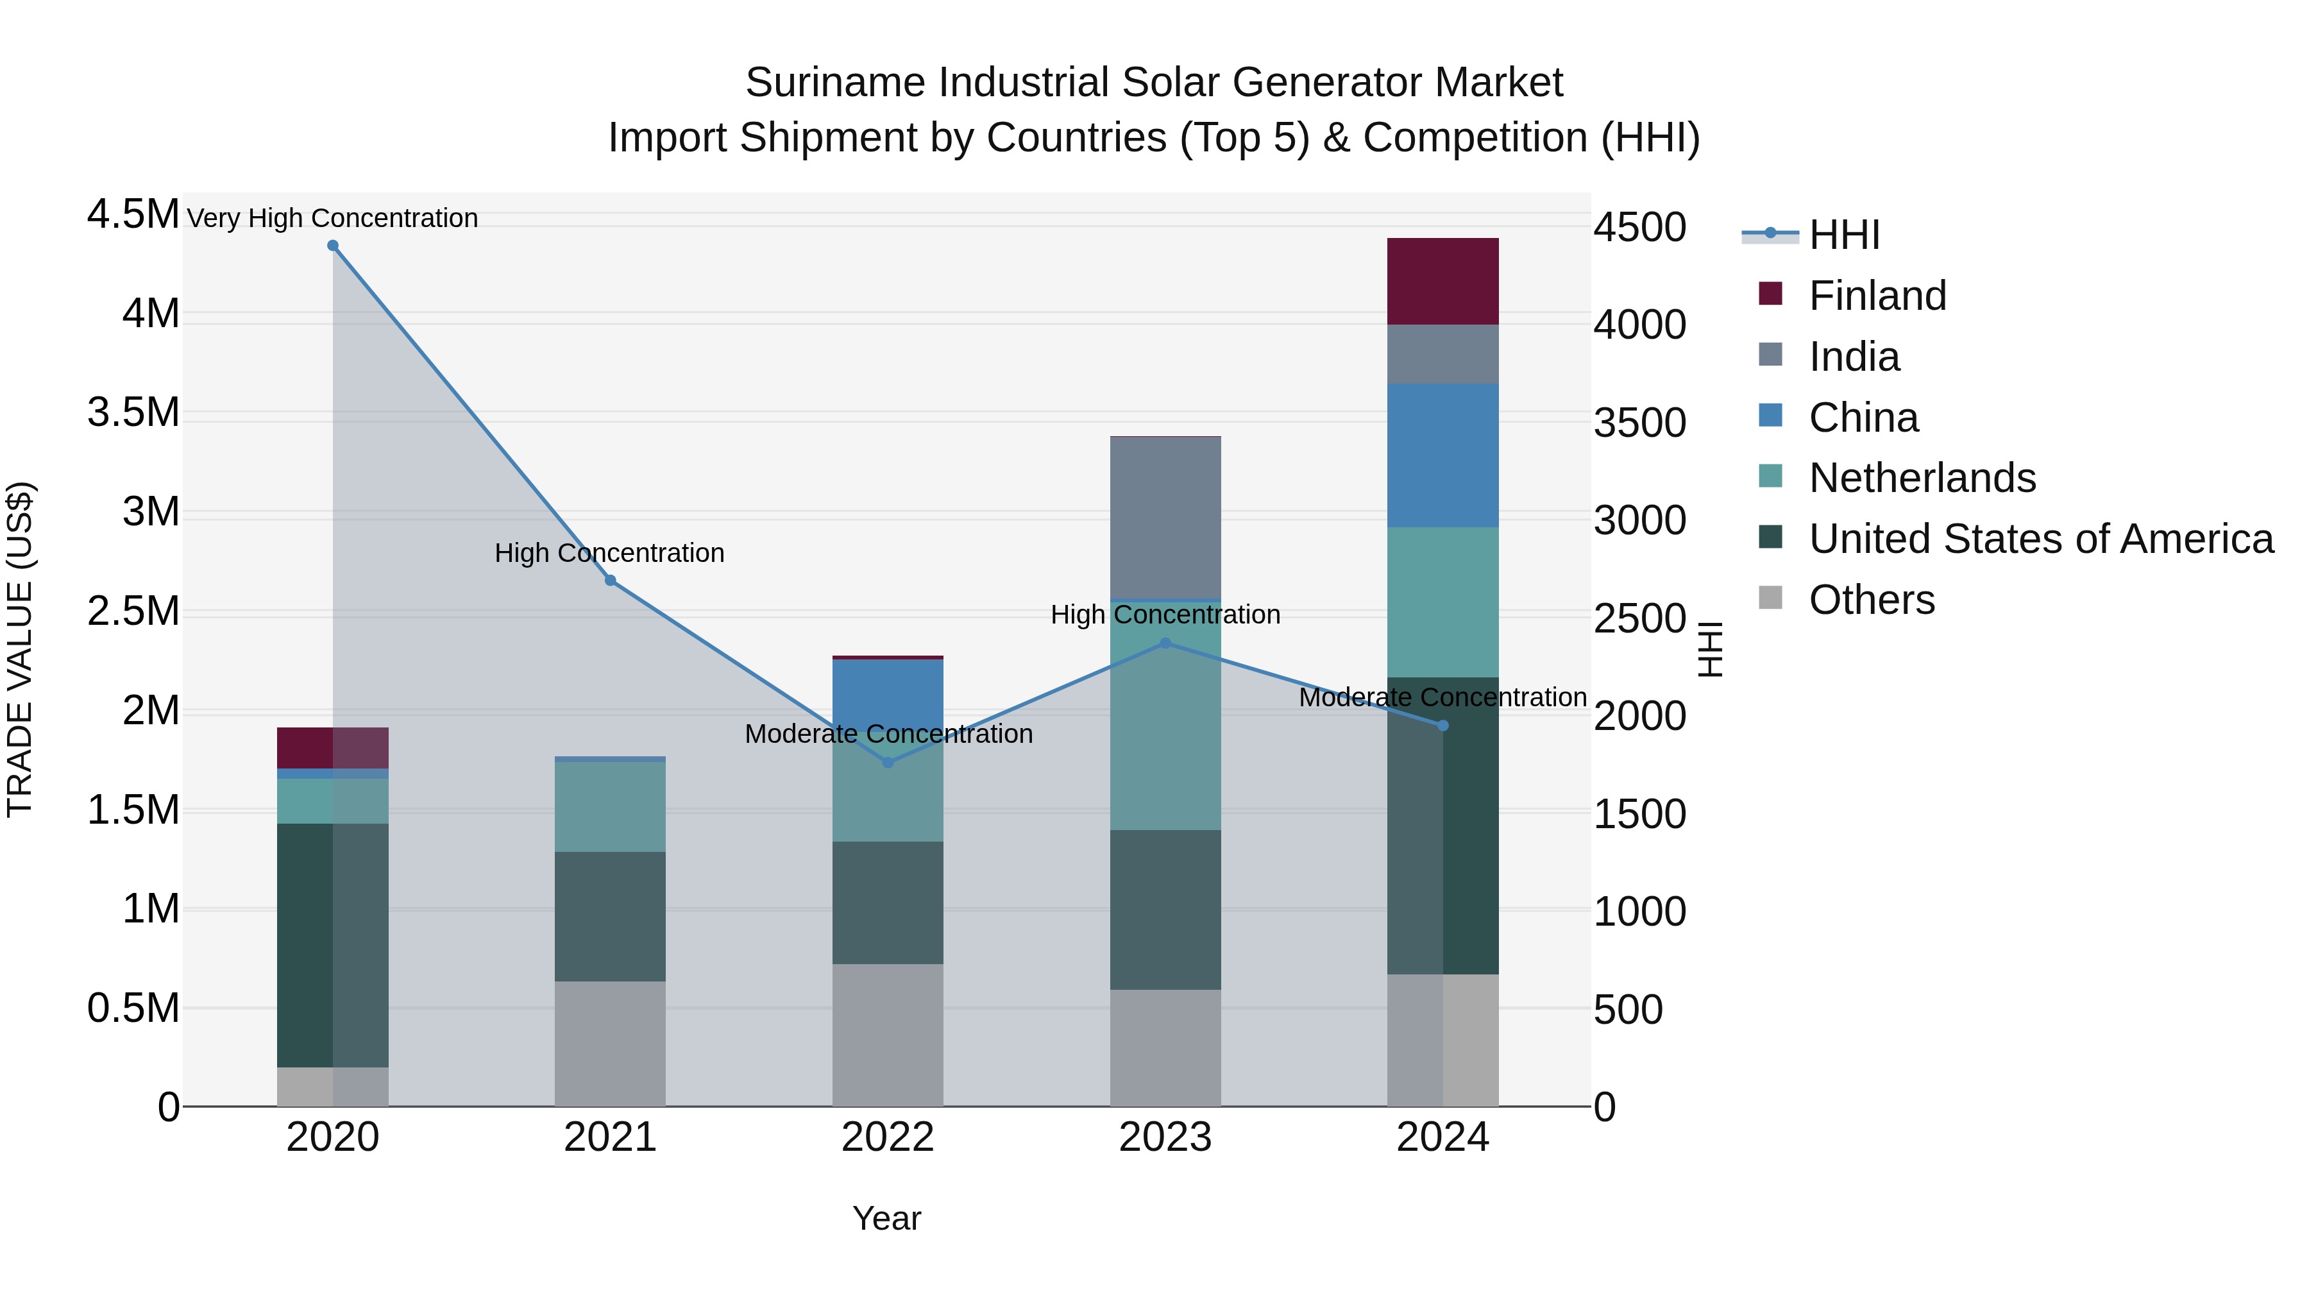
Task: Click Finland segment of 2020 bar
Action: (x=332, y=748)
